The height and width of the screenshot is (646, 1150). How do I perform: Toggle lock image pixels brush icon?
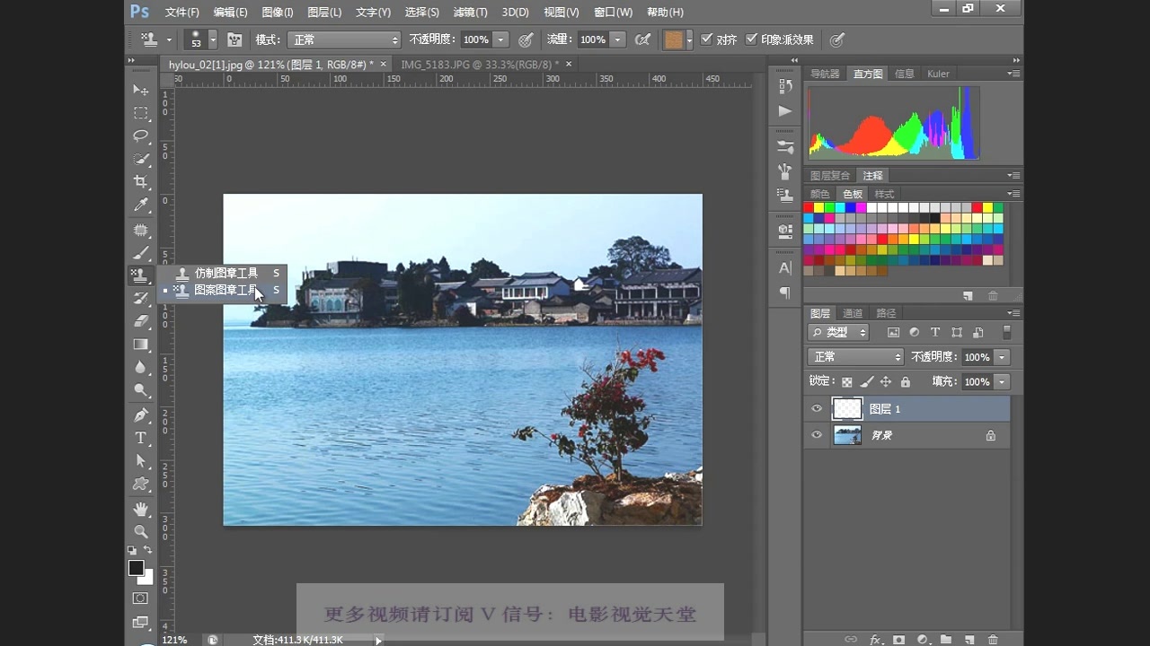click(x=866, y=382)
